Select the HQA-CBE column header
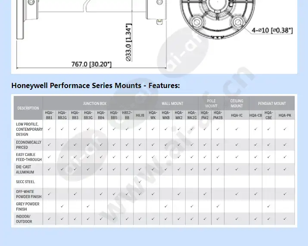 pyautogui.click(x=268, y=115)
